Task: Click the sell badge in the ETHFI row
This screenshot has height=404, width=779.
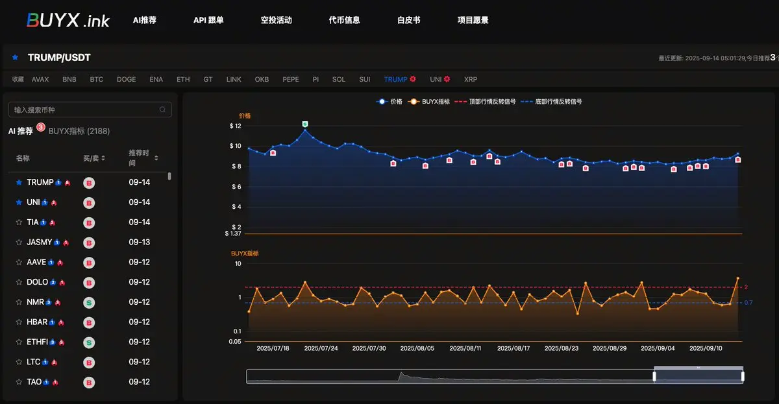Action: pyautogui.click(x=89, y=342)
